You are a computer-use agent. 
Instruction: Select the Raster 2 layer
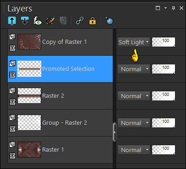pyautogui.click(x=60, y=96)
